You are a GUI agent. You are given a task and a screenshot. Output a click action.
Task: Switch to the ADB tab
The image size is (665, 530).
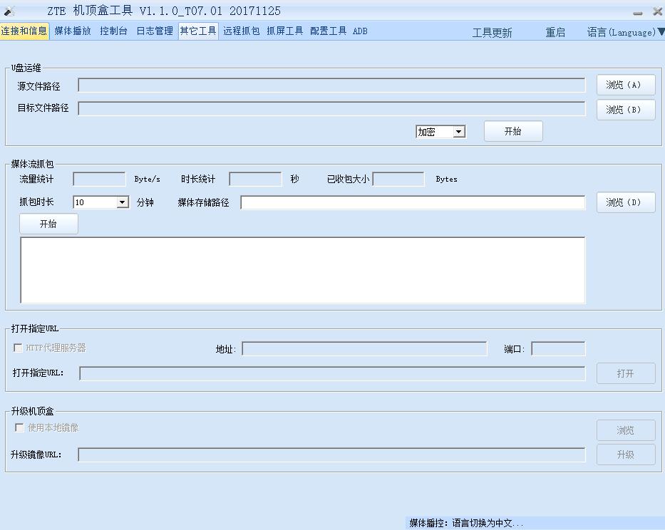click(360, 31)
